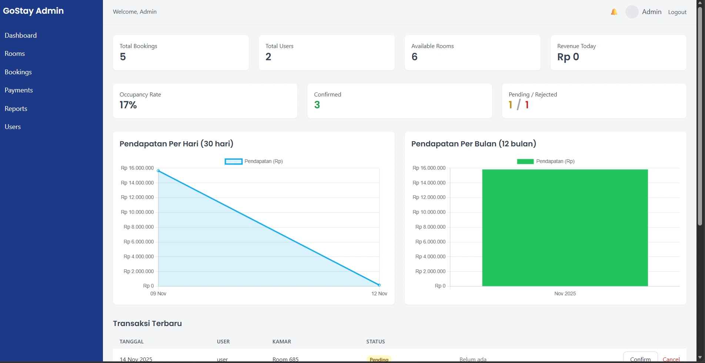Click the page vertical scrollbar thumb
Viewport: 705px width, 363px height.
(700, 116)
